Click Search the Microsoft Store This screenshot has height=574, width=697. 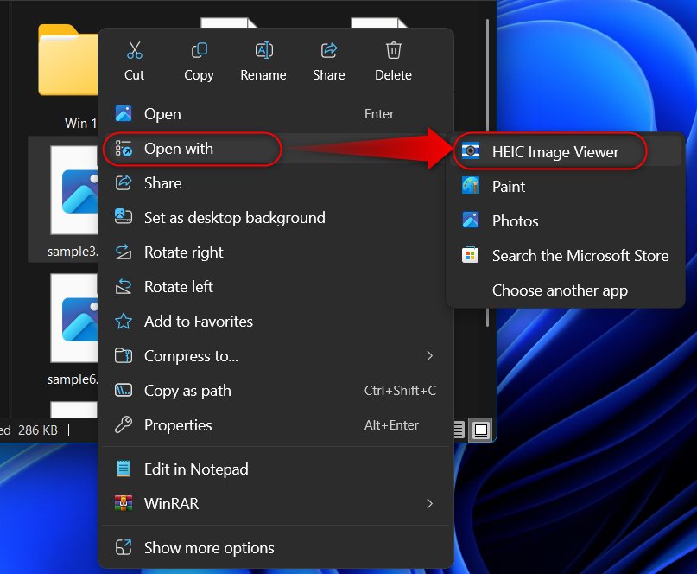point(580,256)
